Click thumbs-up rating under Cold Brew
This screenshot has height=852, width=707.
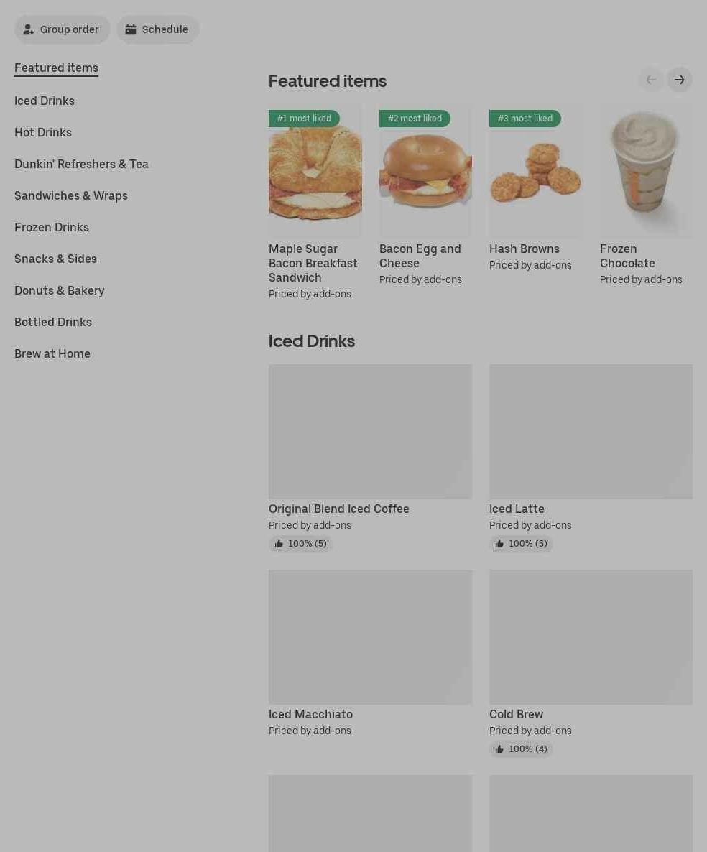[x=521, y=749]
